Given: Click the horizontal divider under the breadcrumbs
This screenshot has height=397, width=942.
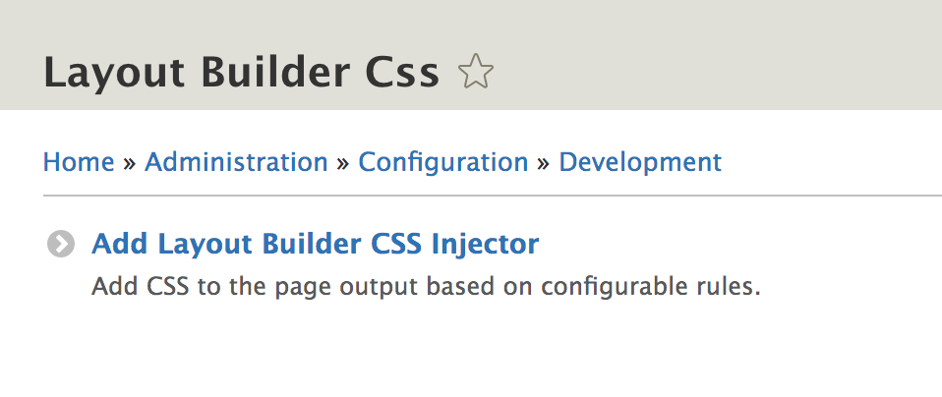Looking at the screenshot, I should [493, 196].
